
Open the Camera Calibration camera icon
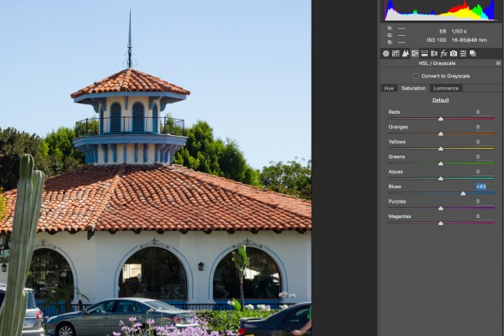(454, 53)
